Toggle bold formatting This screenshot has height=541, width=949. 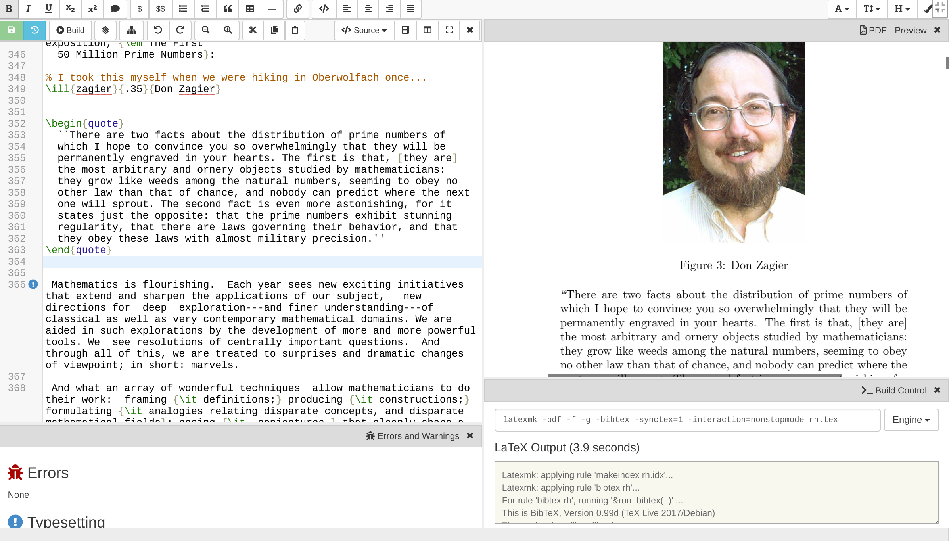(9, 9)
